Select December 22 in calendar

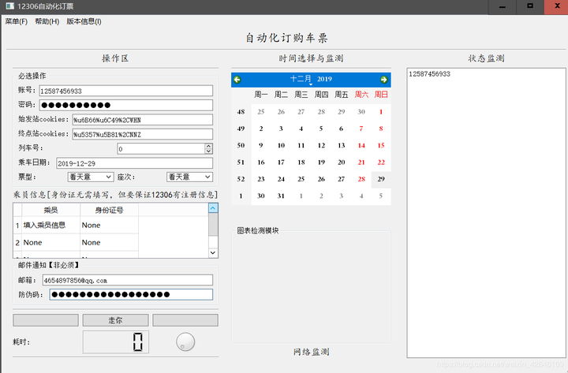coord(381,162)
